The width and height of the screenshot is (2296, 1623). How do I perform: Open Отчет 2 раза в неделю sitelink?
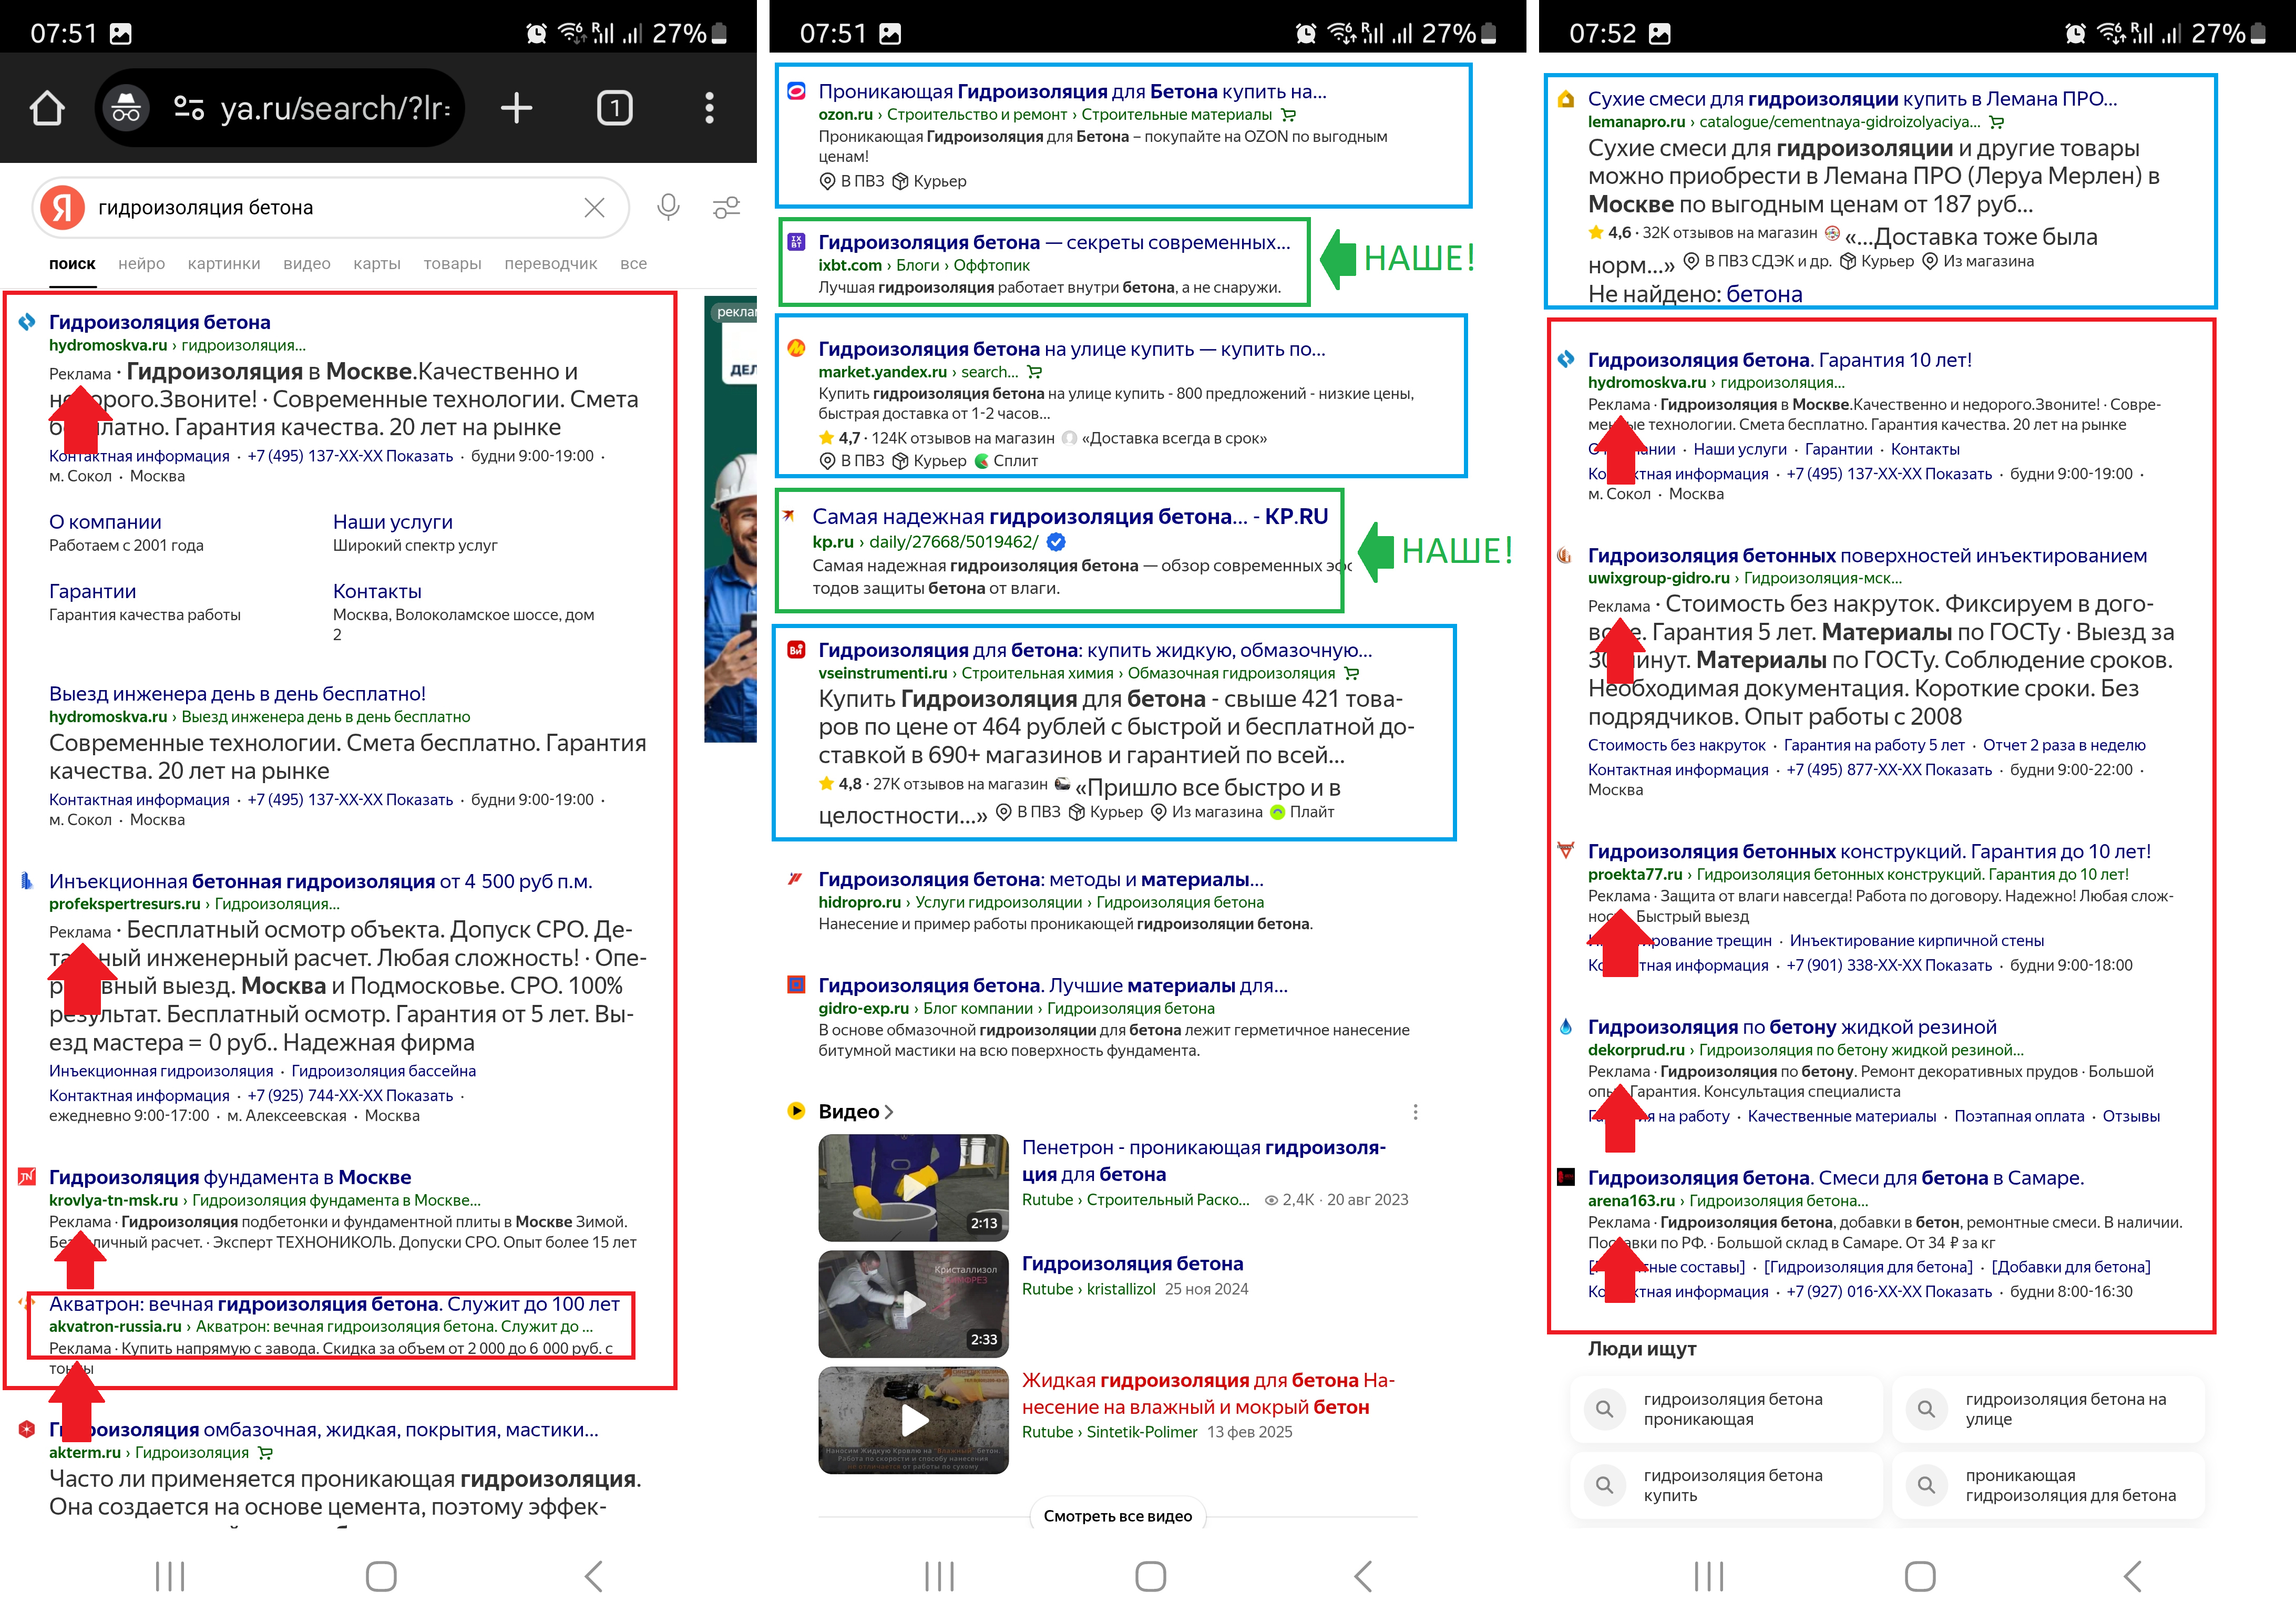[2064, 745]
